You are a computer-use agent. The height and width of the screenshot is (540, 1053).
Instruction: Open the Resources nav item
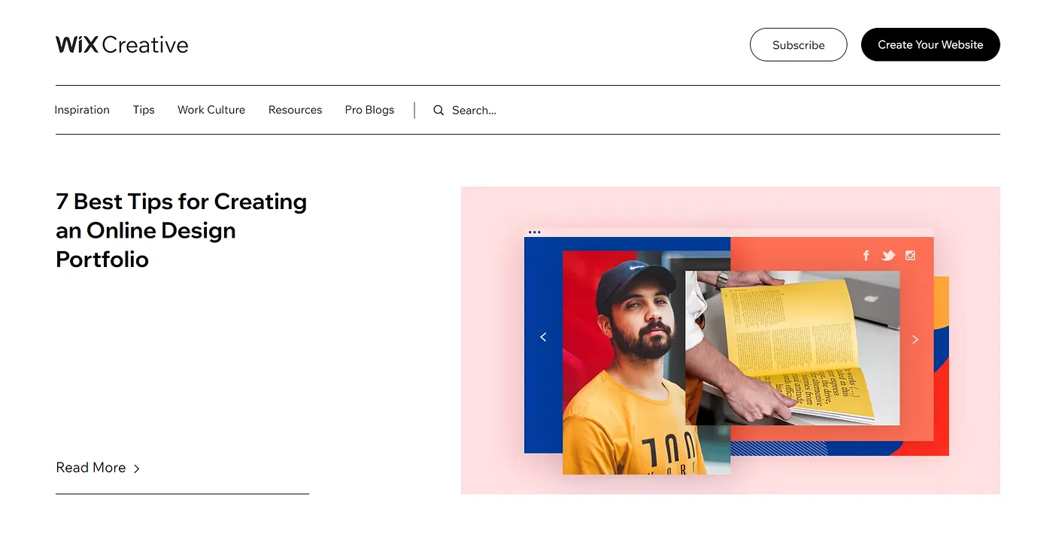295,110
